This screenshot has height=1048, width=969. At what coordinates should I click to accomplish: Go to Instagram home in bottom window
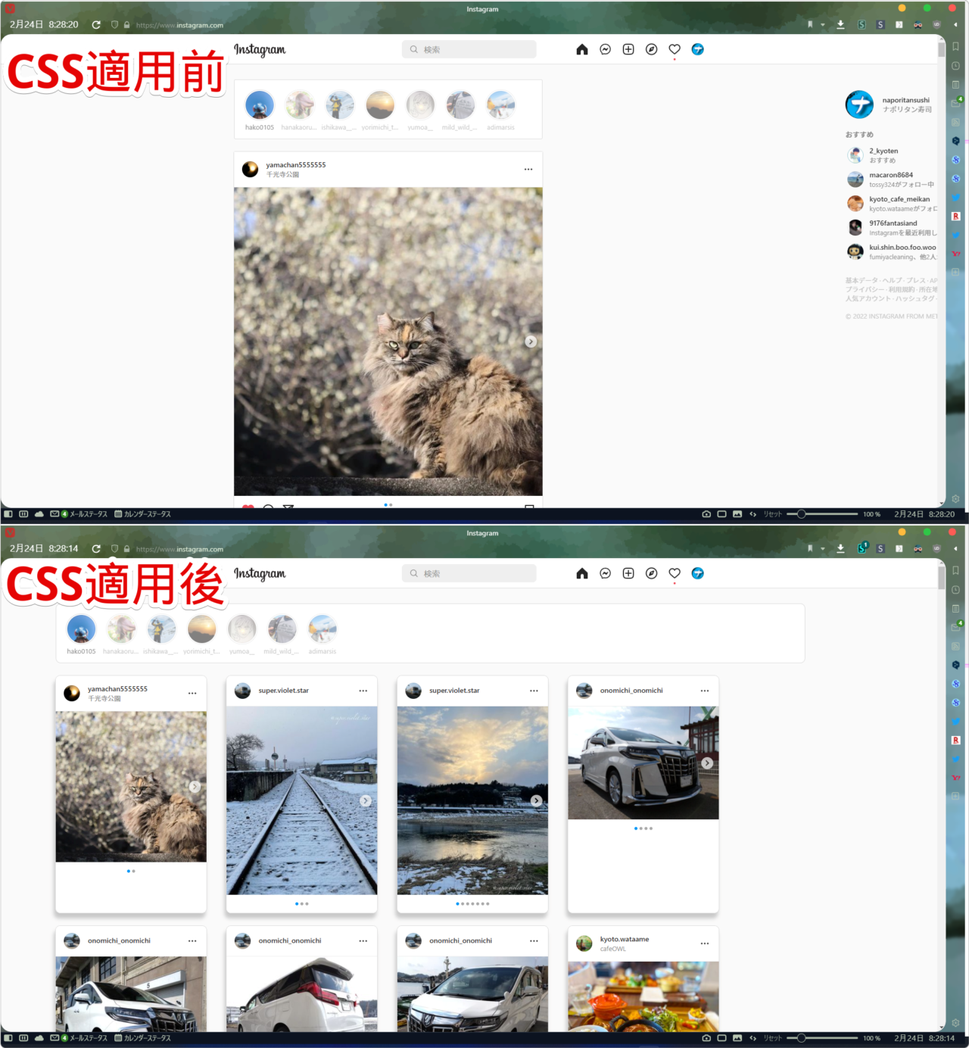click(582, 573)
